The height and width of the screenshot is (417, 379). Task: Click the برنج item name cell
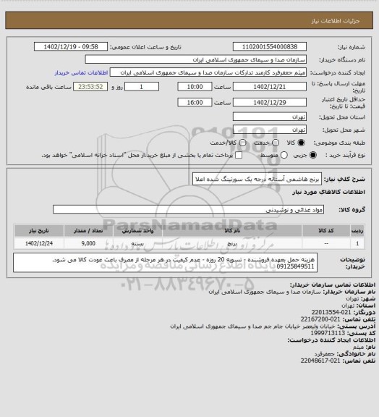(232, 243)
